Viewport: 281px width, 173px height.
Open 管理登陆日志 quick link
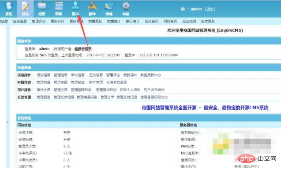coord(81,90)
